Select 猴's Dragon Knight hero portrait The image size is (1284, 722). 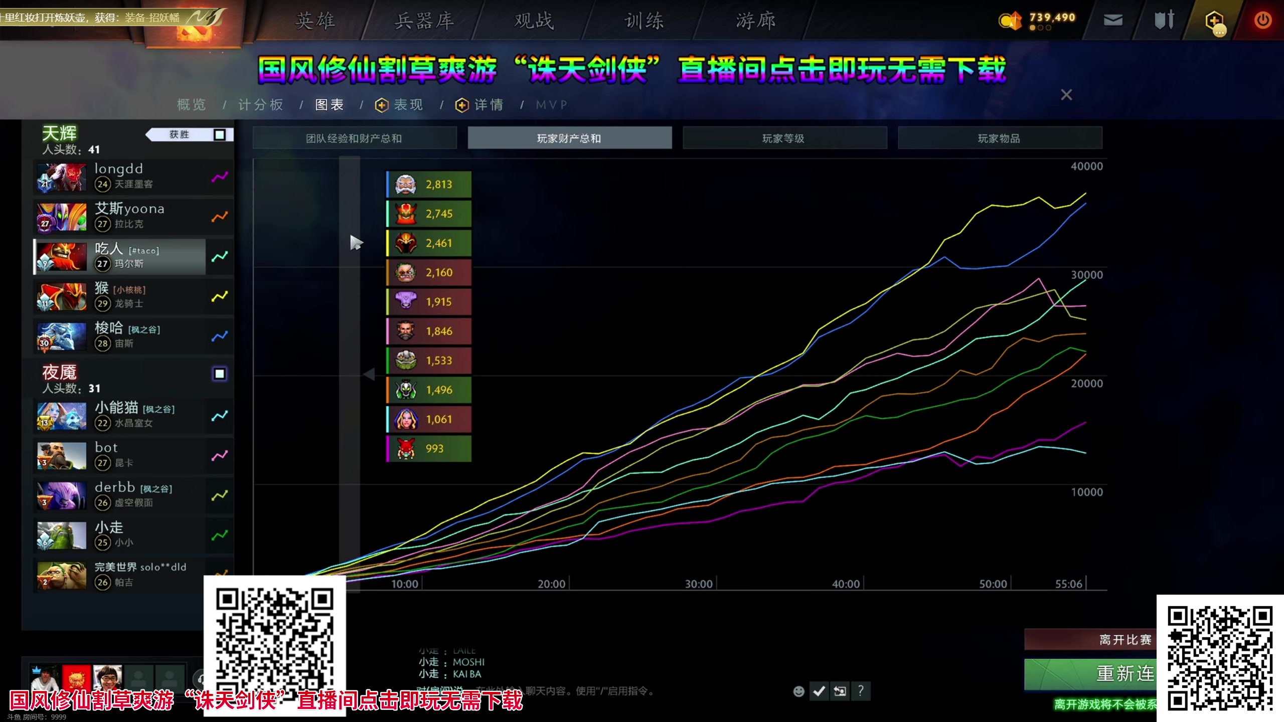pyautogui.click(x=62, y=297)
